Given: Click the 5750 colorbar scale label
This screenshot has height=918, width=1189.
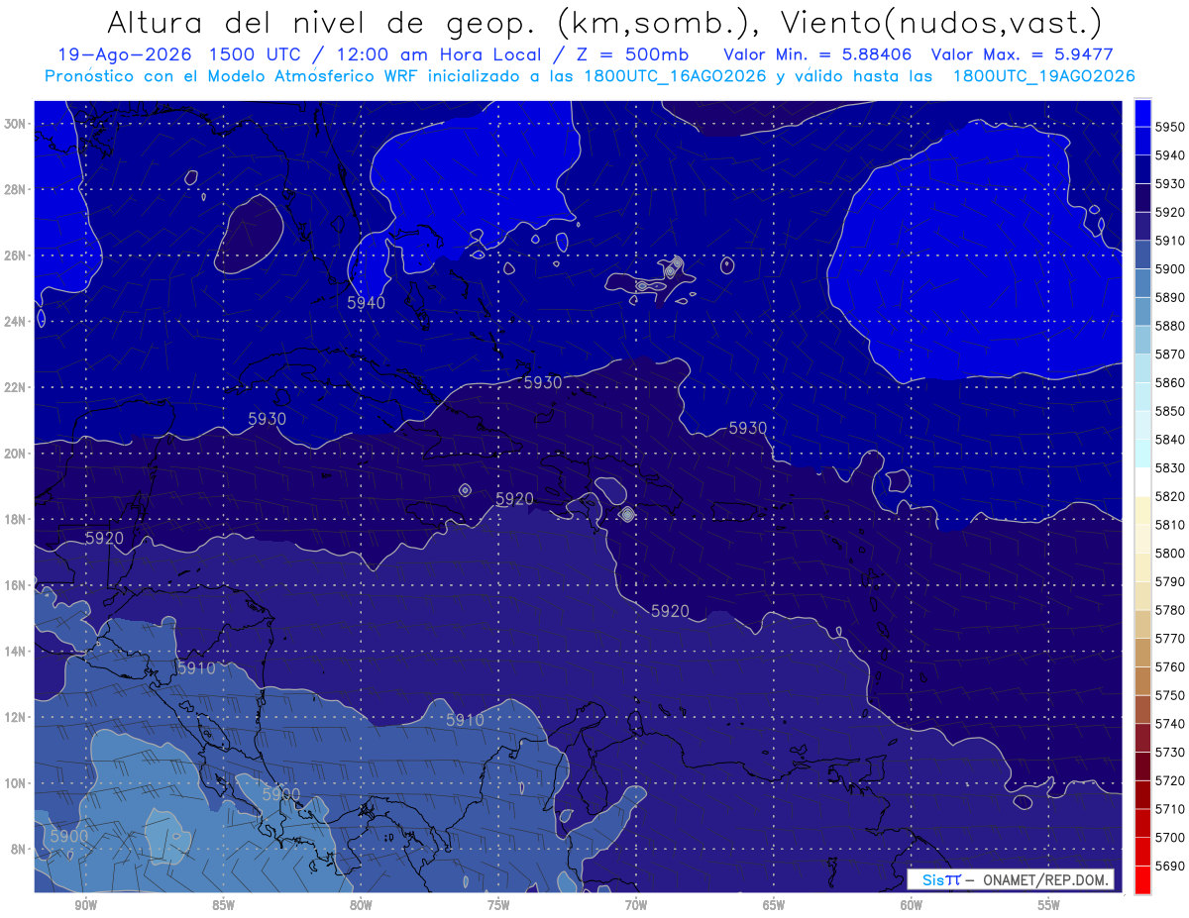Looking at the screenshot, I should 1170,695.
